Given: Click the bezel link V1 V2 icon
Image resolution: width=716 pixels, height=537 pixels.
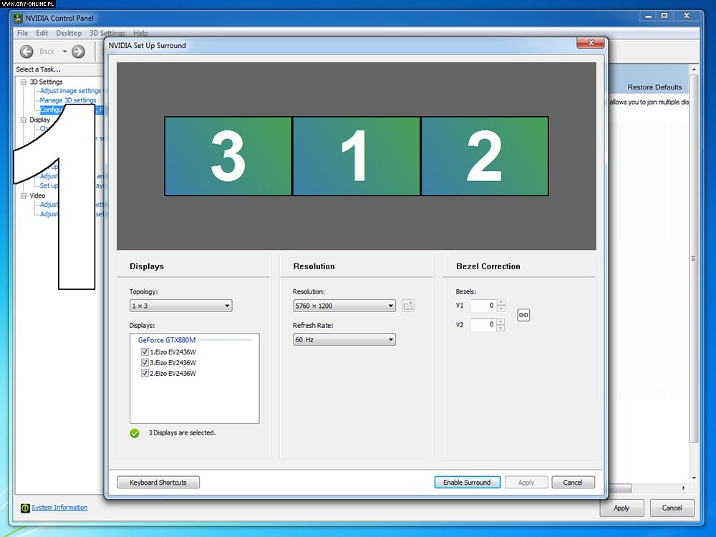Looking at the screenshot, I should pyautogui.click(x=523, y=315).
